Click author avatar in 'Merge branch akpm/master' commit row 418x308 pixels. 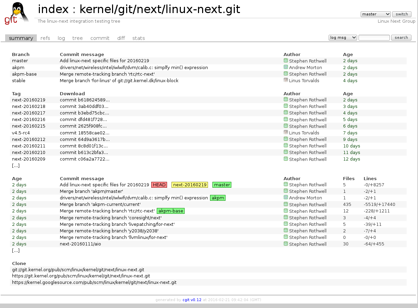tap(286, 191)
